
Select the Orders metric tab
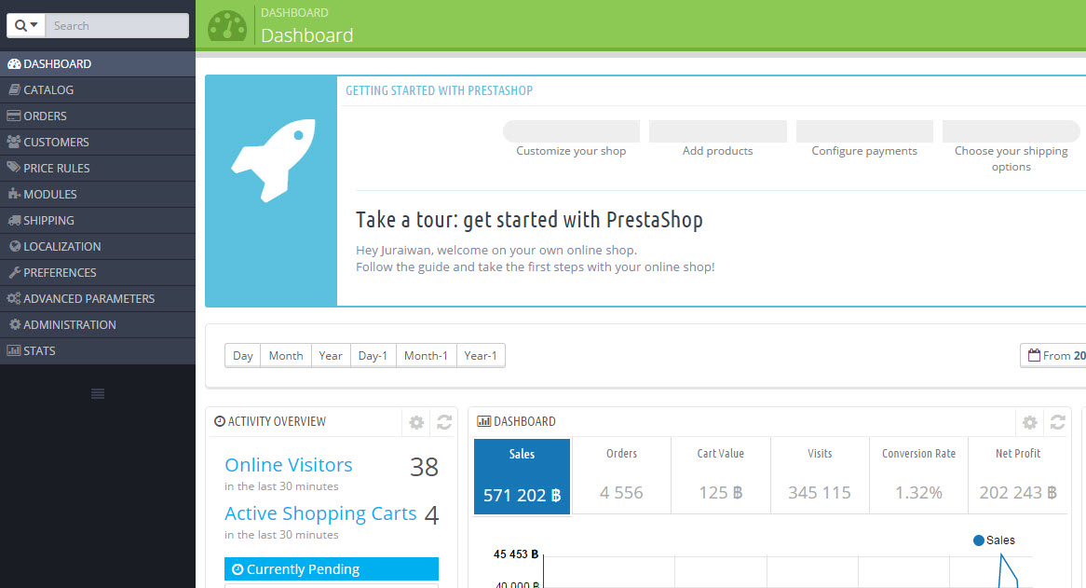621,476
